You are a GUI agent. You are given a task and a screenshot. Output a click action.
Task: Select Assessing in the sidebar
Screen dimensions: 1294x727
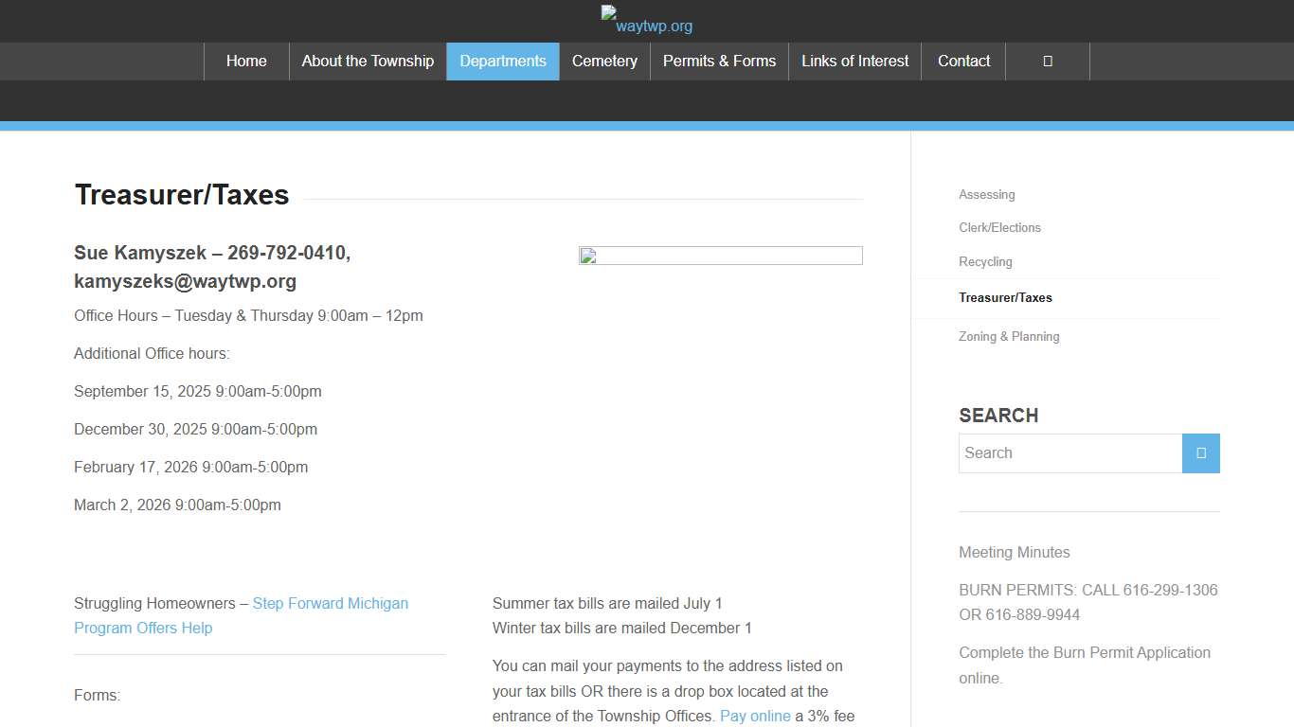coord(986,195)
